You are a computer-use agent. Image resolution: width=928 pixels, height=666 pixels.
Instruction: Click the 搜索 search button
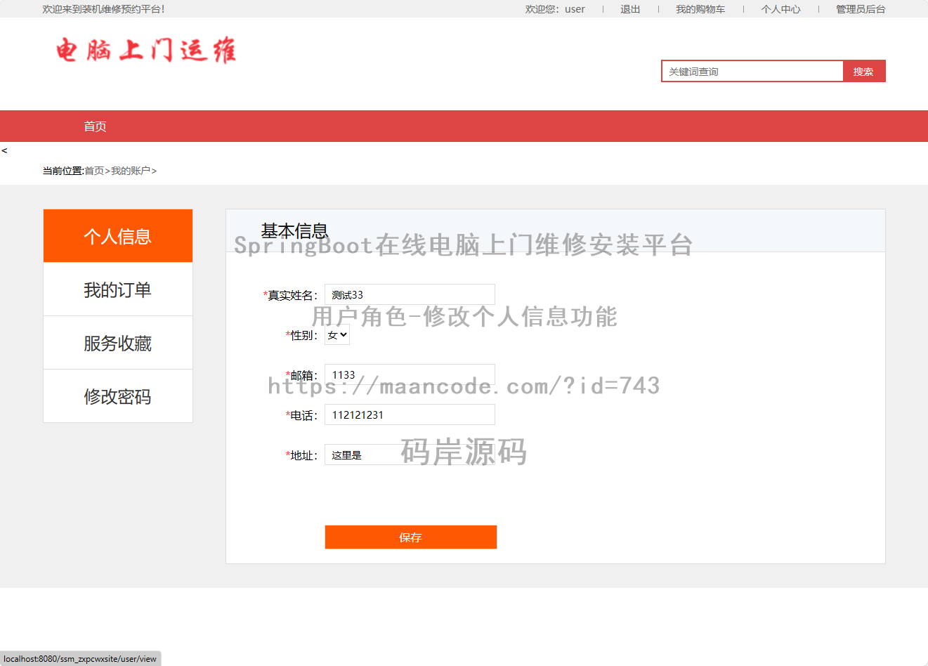tap(864, 71)
